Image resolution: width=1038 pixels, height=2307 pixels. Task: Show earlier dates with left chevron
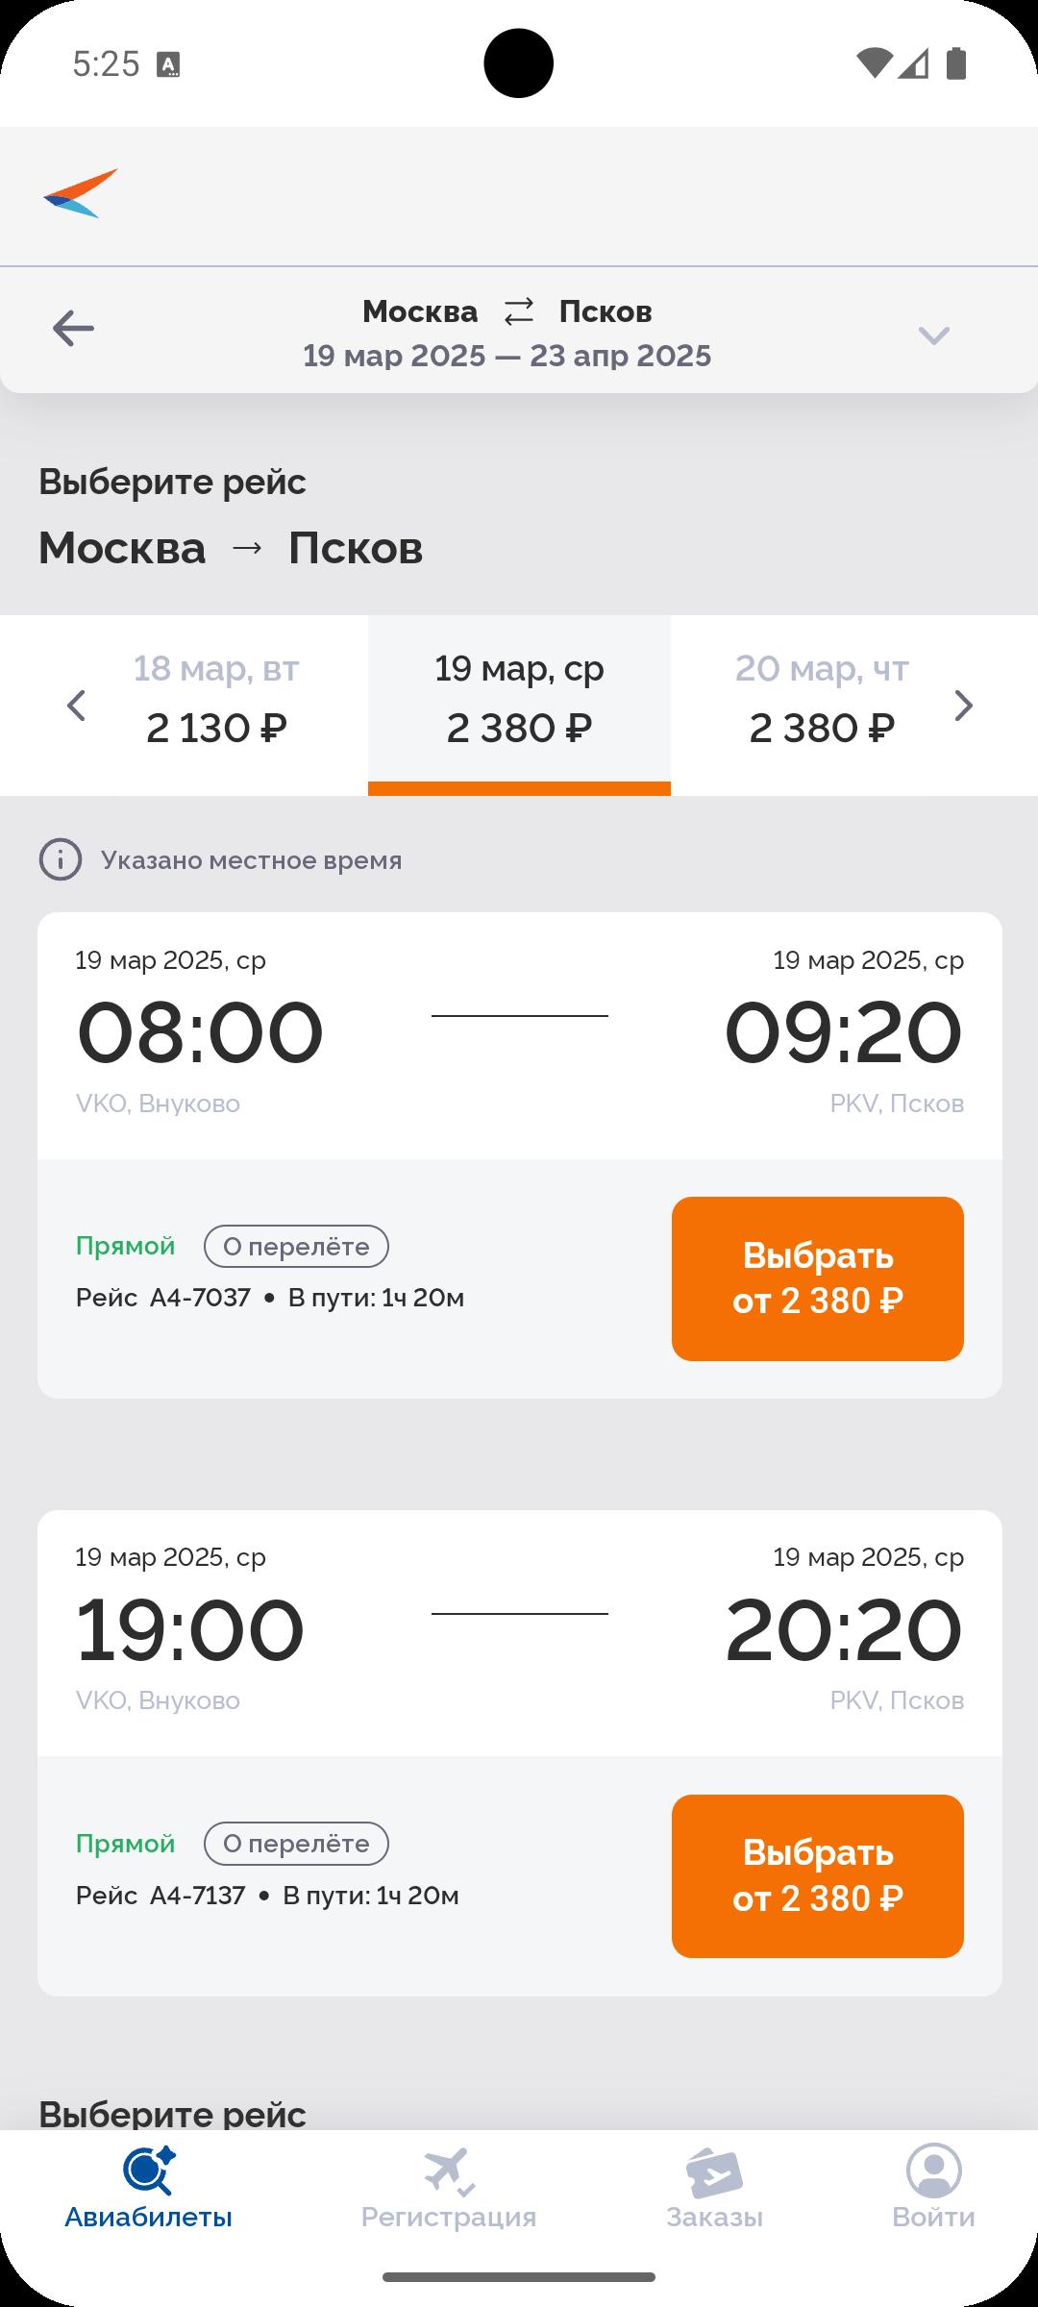pos(76,706)
